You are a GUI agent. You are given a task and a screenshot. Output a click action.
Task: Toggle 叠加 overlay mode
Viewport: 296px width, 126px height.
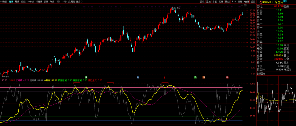point(209,2)
